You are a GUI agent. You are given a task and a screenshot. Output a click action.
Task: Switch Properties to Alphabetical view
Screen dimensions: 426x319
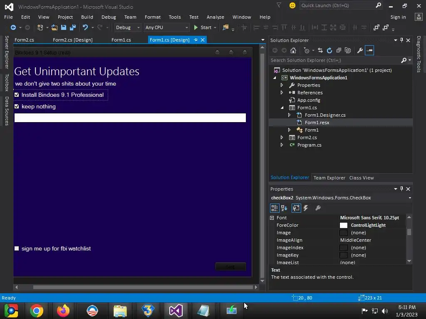pos(284,208)
